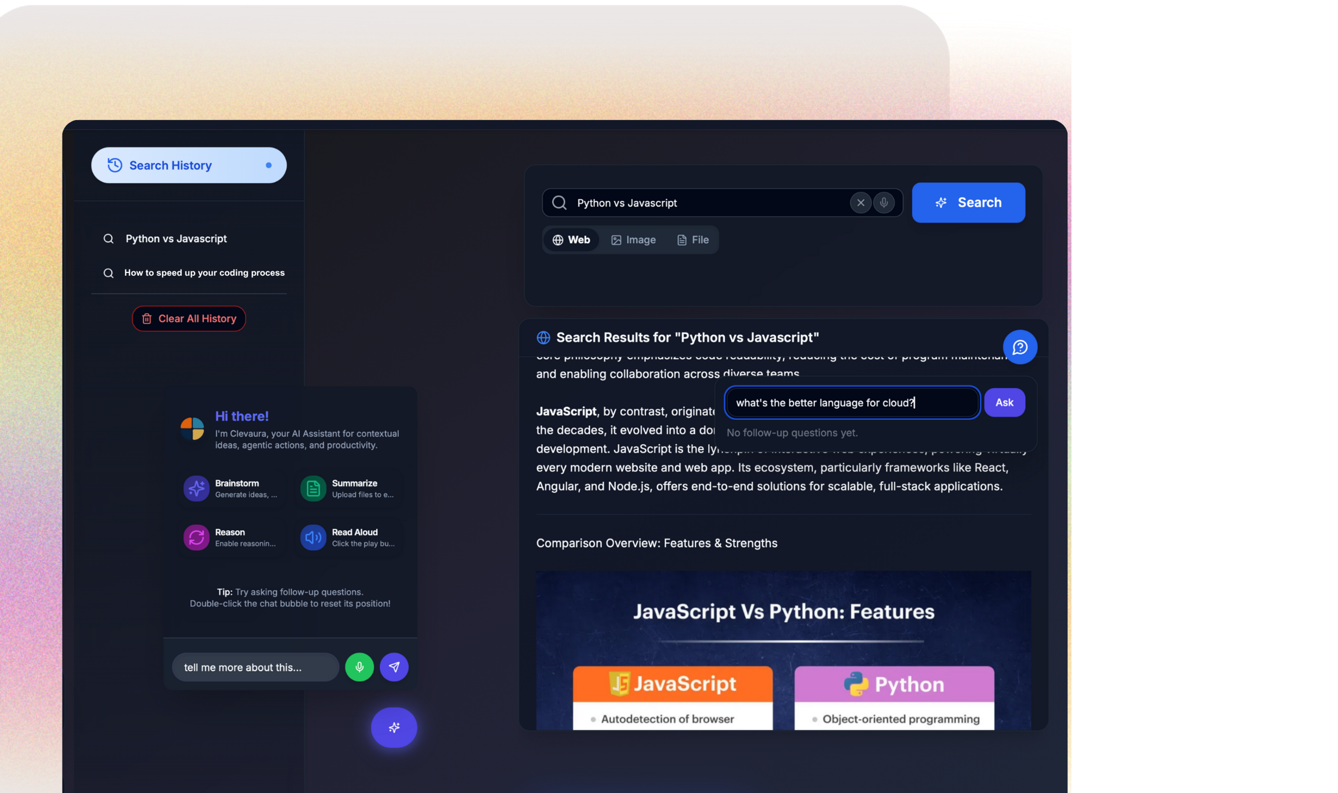Choose the Summarize action

tap(348, 488)
